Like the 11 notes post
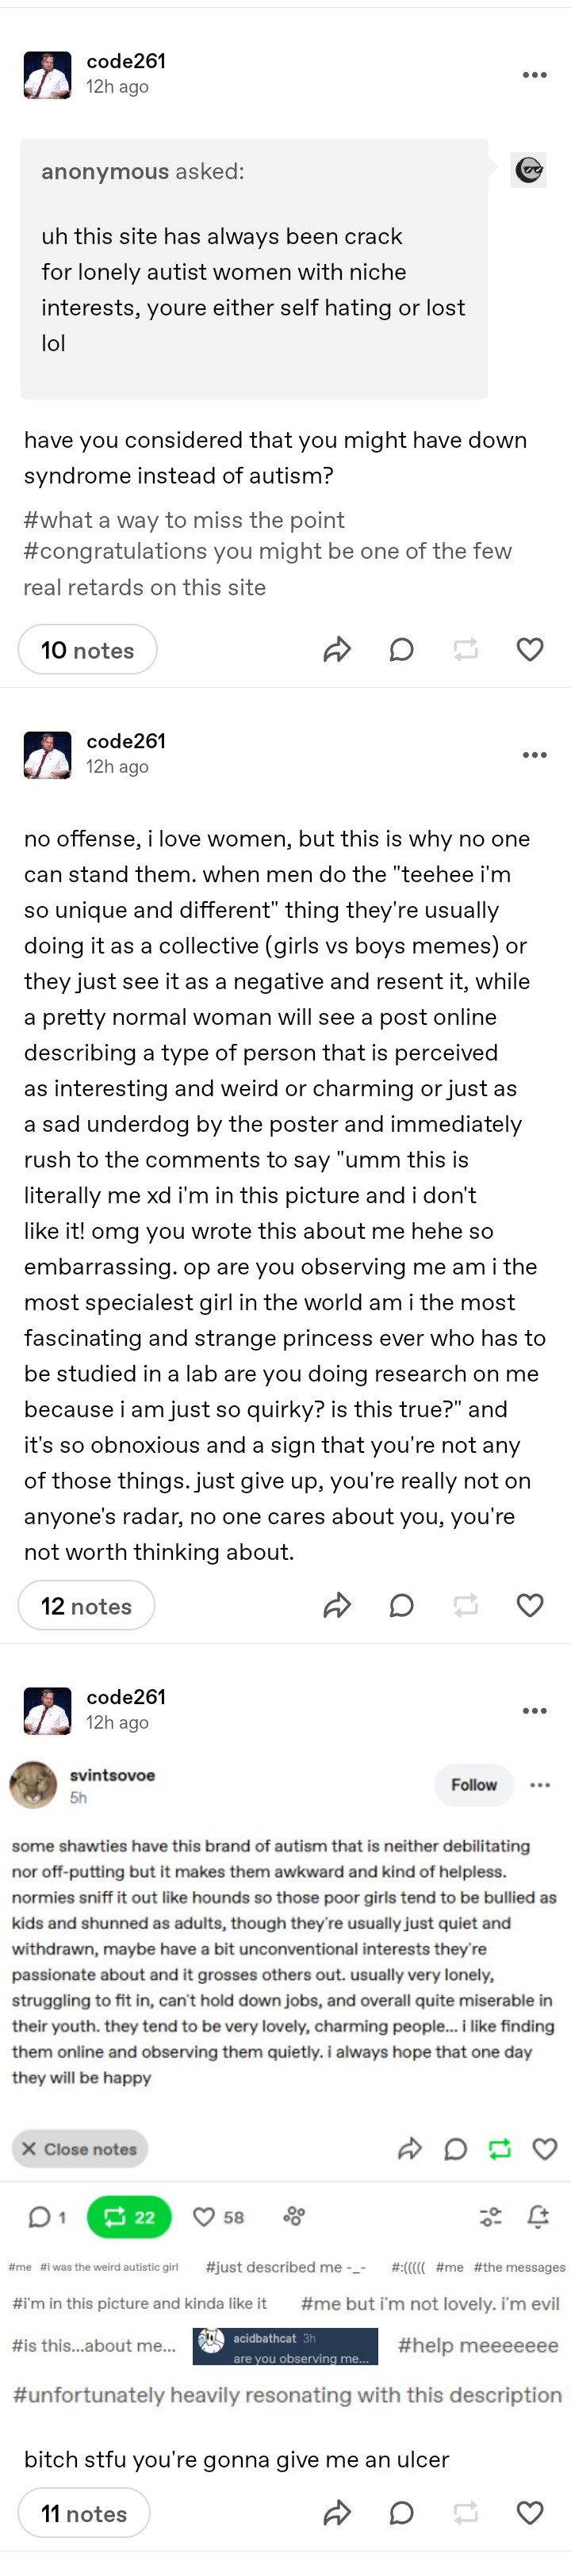 (x=530, y=2513)
